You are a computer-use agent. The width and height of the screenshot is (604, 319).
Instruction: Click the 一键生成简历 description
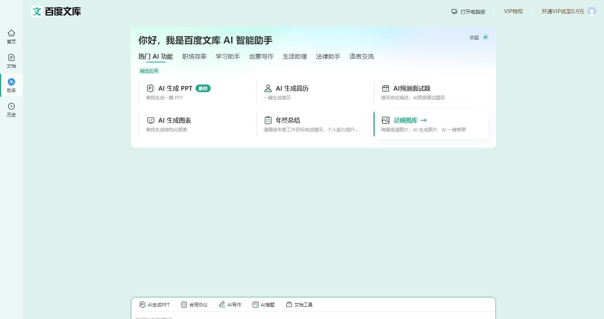coord(277,98)
